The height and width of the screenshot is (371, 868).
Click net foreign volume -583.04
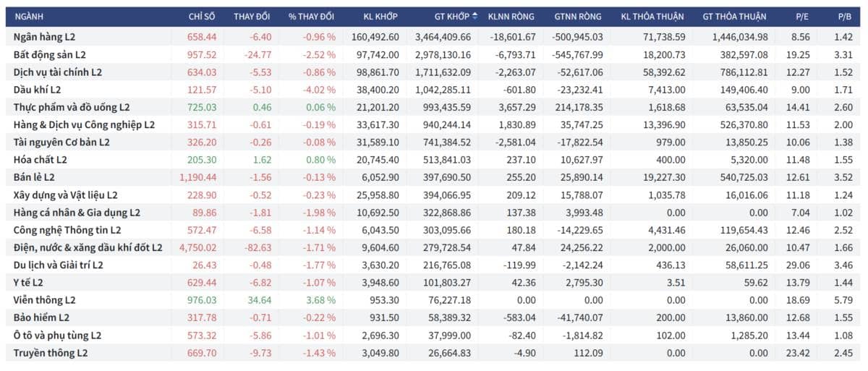point(519,317)
